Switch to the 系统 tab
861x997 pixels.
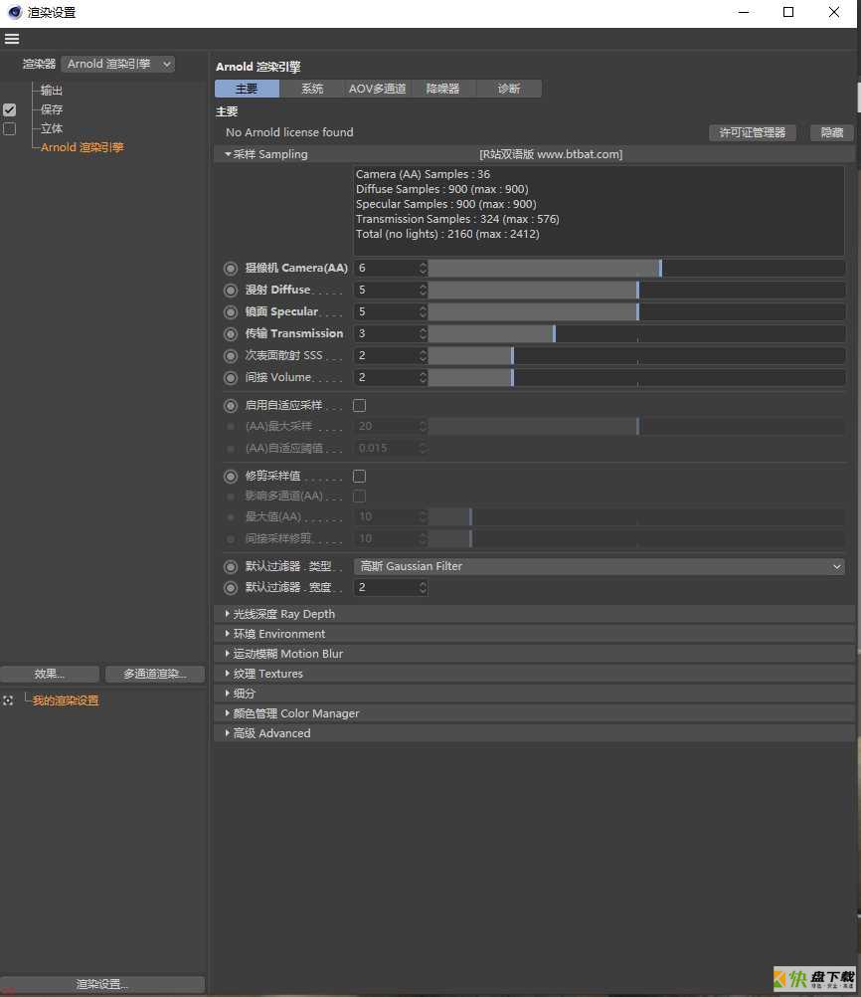312,89
